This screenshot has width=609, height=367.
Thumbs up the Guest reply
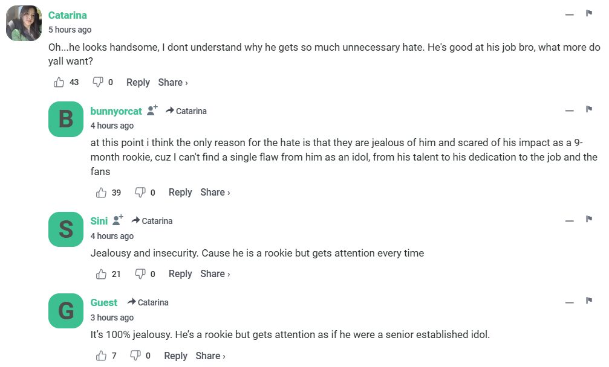102,356
